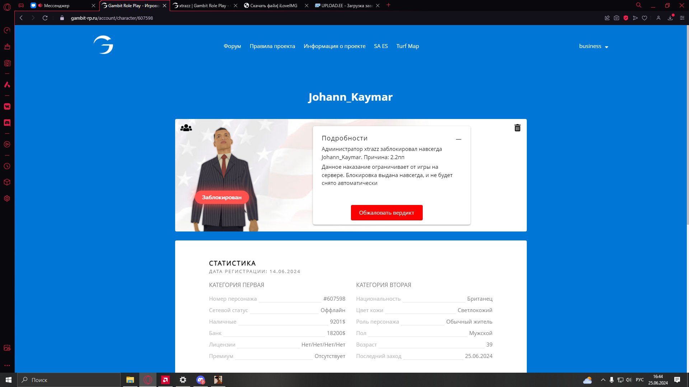Open the browser snapshot camera icon
This screenshot has width=689, height=387.
click(617, 18)
